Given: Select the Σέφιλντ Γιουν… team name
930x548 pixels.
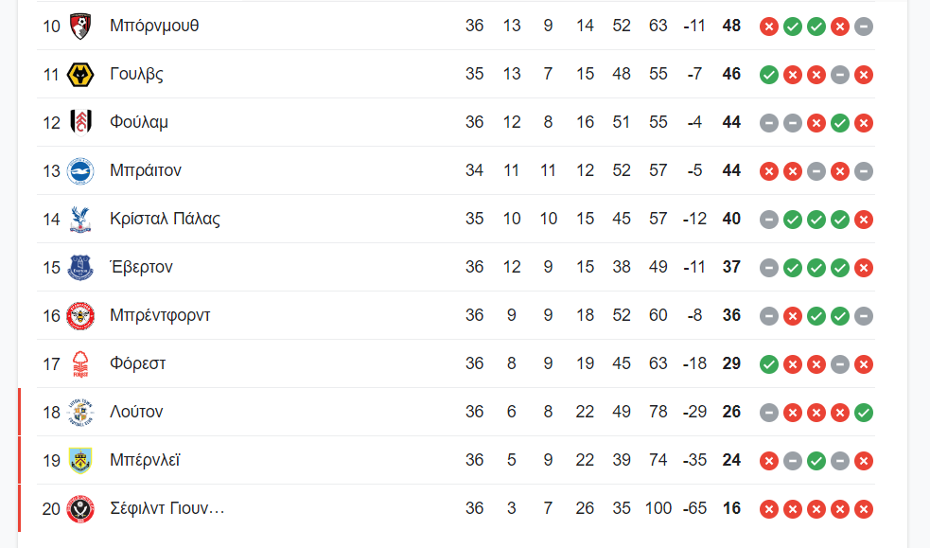Looking at the screenshot, I should click(x=167, y=509).
